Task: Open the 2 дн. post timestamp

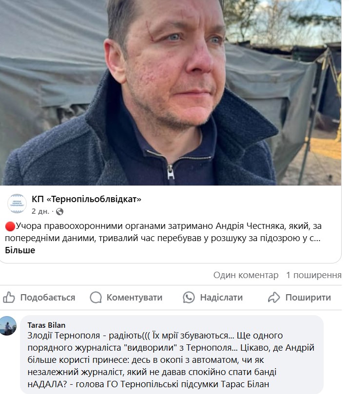Action: 40,211
